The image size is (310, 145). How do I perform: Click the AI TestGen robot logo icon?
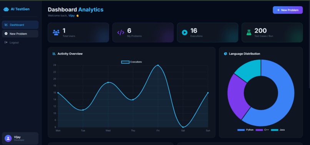coord(6,9)
